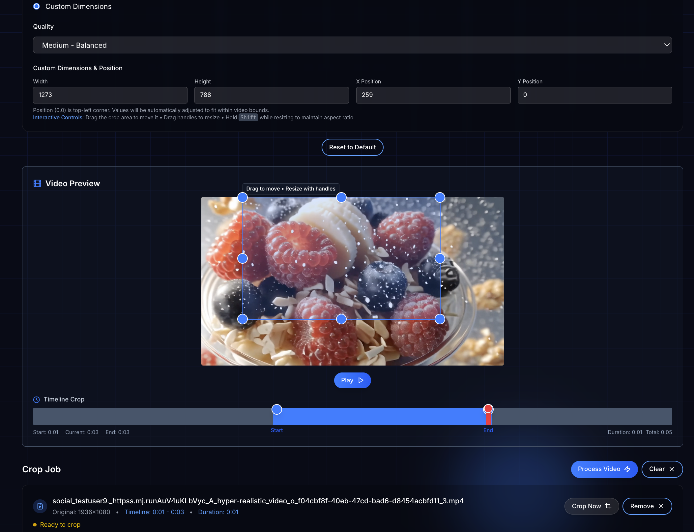Click the Shift key hint badge
This screenshot has height=532, width=694.
pos(248,118)
